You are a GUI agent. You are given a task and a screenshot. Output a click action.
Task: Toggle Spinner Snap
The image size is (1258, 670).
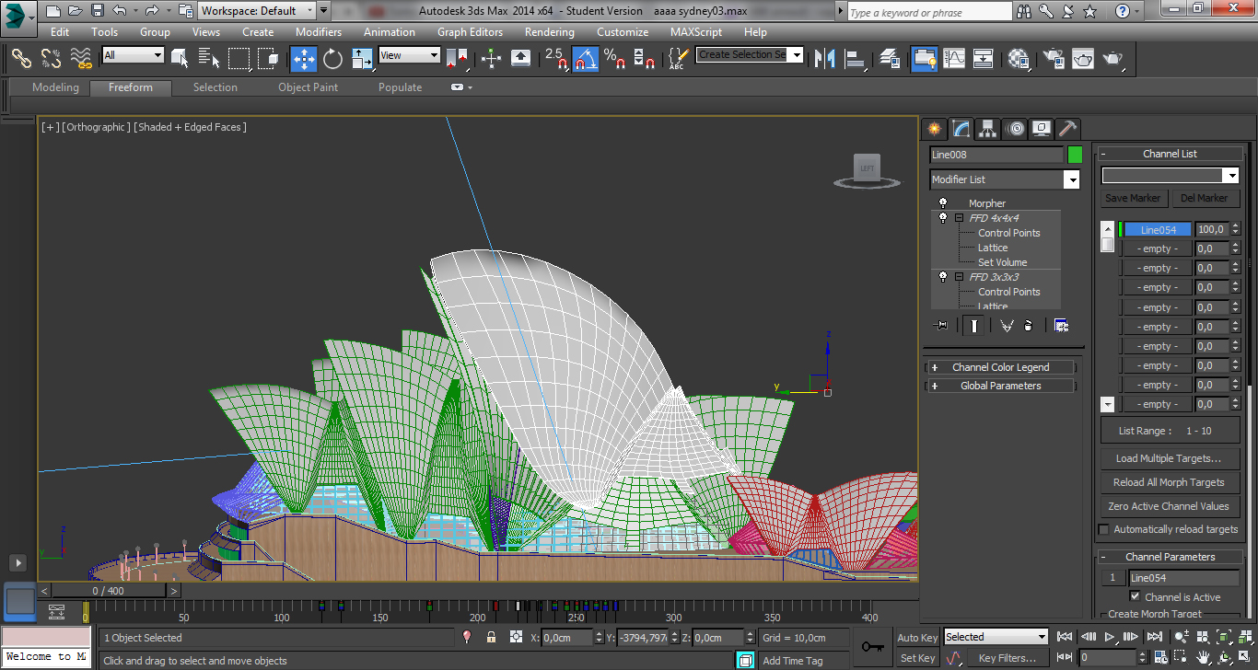coord(646,59)
